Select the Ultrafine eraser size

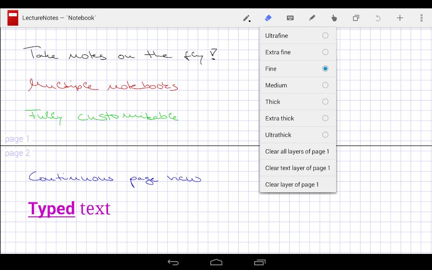pos(297,35)
